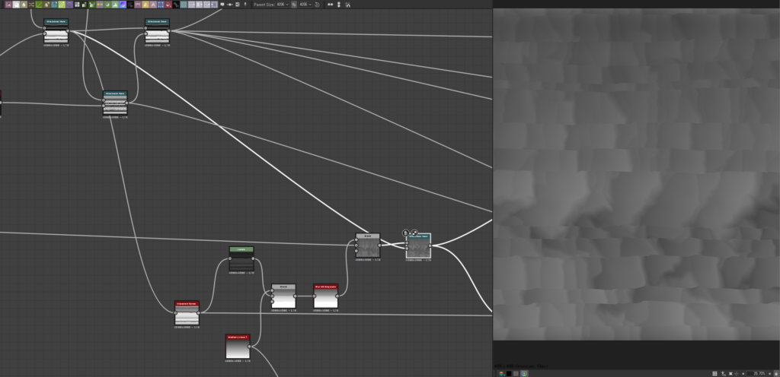Viewport: 780px width, 377px height.
Task: Add a Curve node from the toolbar
Action: point(39,5)
